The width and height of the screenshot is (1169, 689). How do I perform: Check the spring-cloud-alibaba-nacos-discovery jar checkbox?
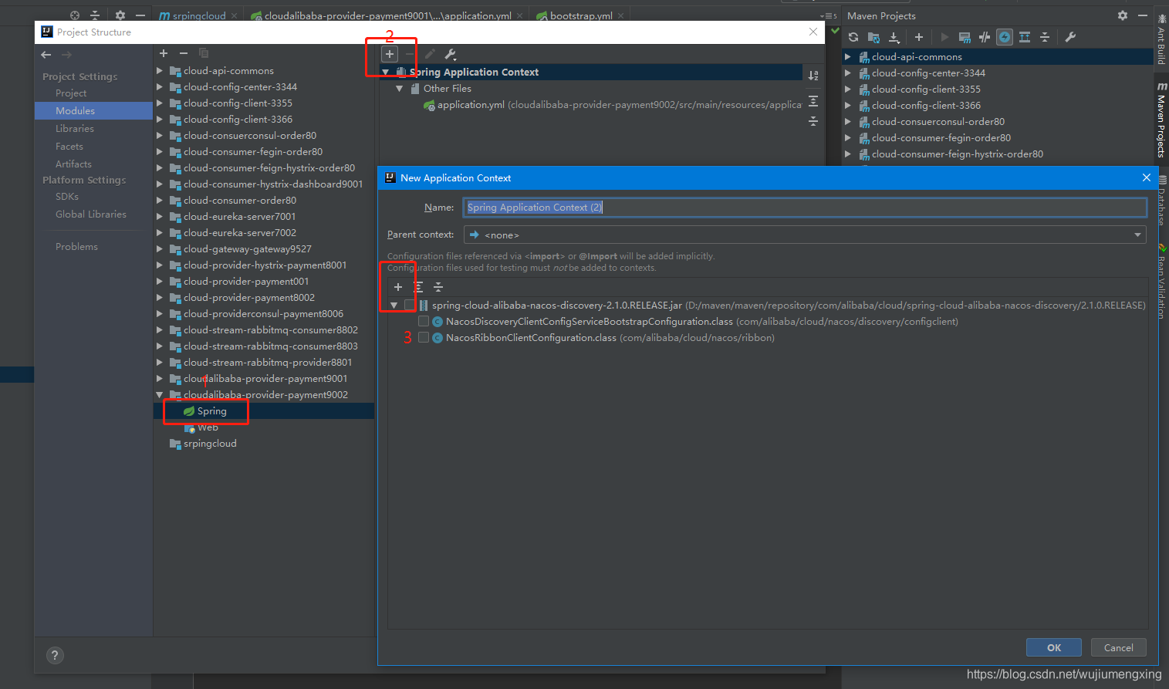[409, 305]
